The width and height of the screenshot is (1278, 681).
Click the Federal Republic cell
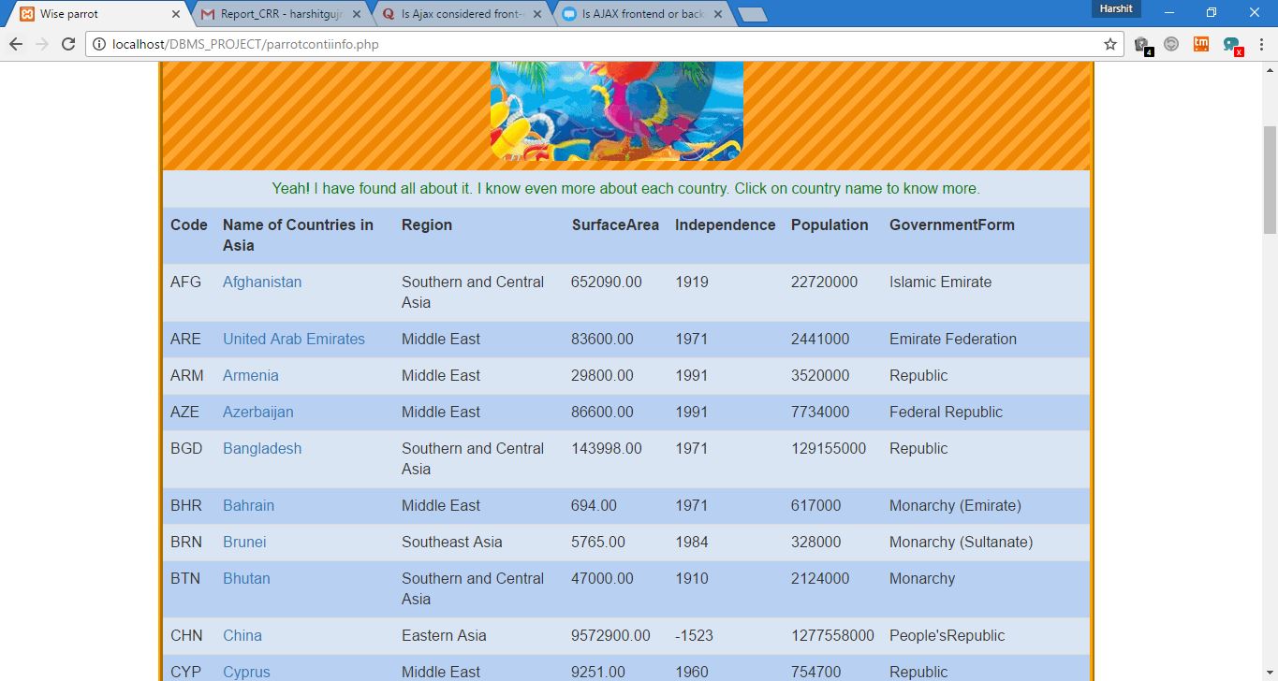point(946,412)
